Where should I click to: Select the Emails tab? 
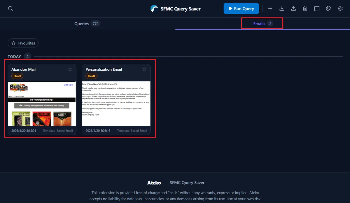click(262, 24)
